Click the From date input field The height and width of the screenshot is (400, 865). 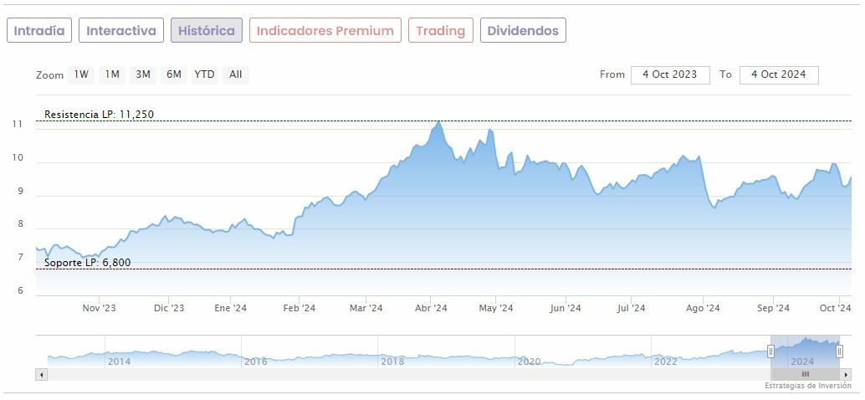click(670, 74)
